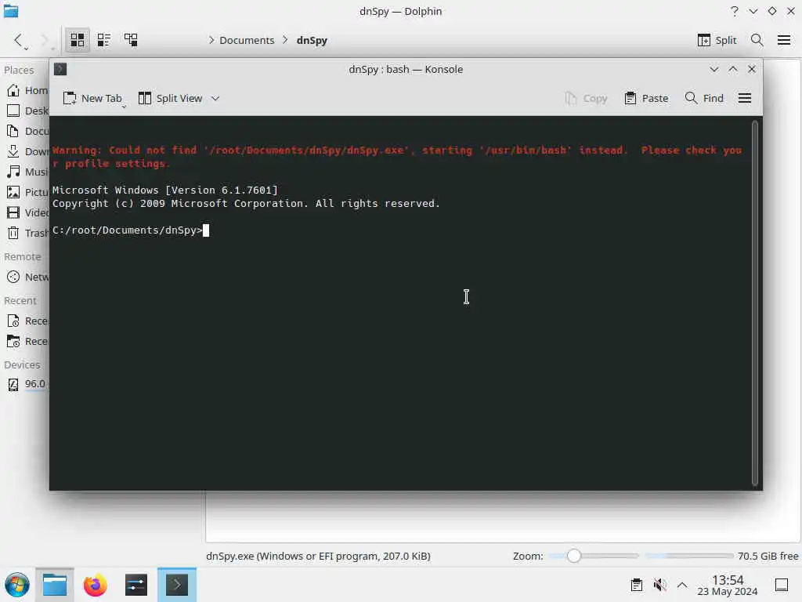
Task: Click show desktop icon in tray
Action: [x=782, y=585]
